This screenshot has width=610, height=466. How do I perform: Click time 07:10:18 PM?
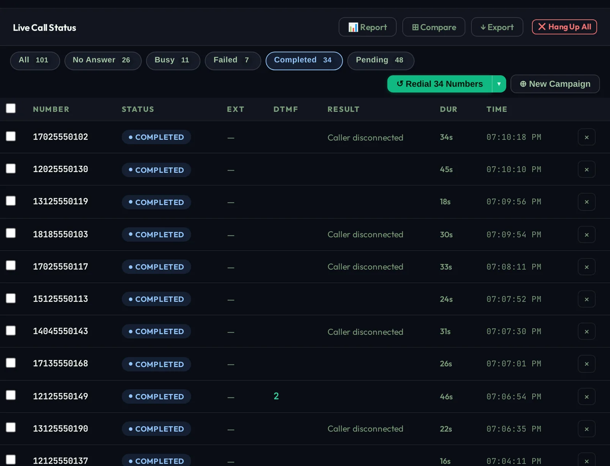pos(514,137)
